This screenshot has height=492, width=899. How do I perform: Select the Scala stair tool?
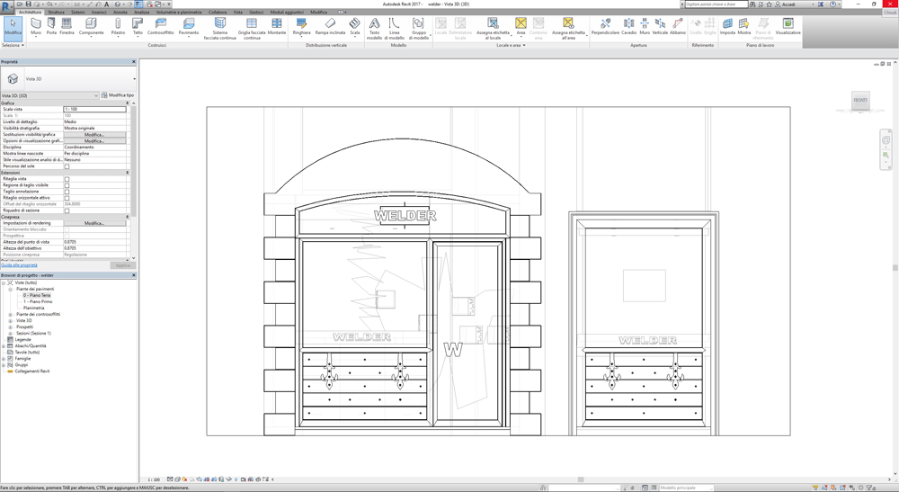pos(354,25)
